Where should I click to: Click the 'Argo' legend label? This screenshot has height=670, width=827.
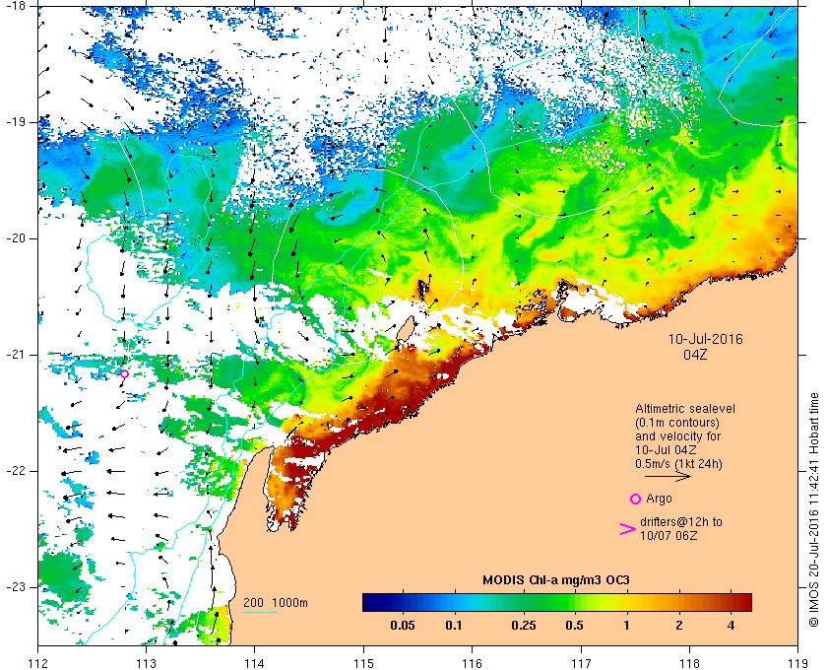pos(659,499)
